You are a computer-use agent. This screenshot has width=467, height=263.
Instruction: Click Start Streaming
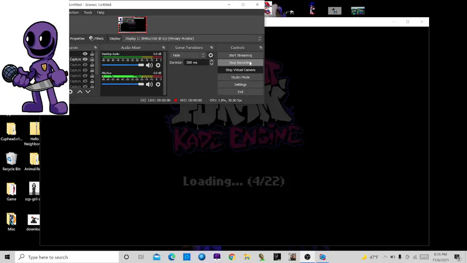[x=240, y=55]
